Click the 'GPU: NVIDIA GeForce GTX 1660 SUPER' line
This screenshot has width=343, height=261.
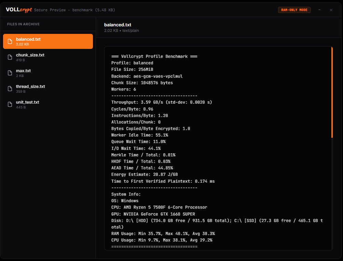tap(153, 214)
